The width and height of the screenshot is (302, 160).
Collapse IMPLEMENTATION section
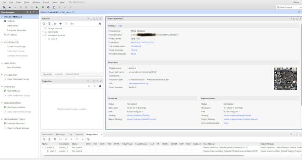[x=2, y=103]
